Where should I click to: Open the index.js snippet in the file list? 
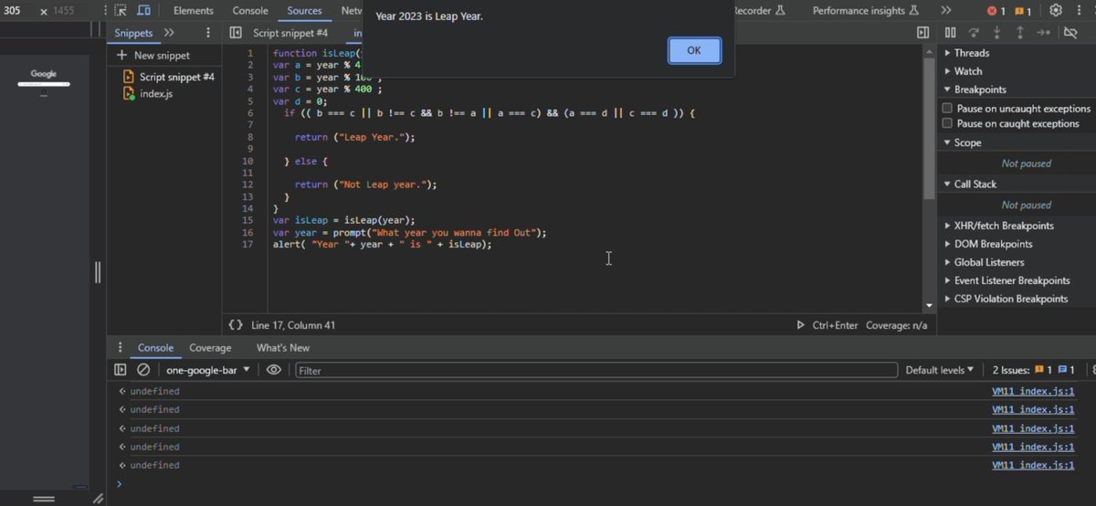click(x=148, y=94)
